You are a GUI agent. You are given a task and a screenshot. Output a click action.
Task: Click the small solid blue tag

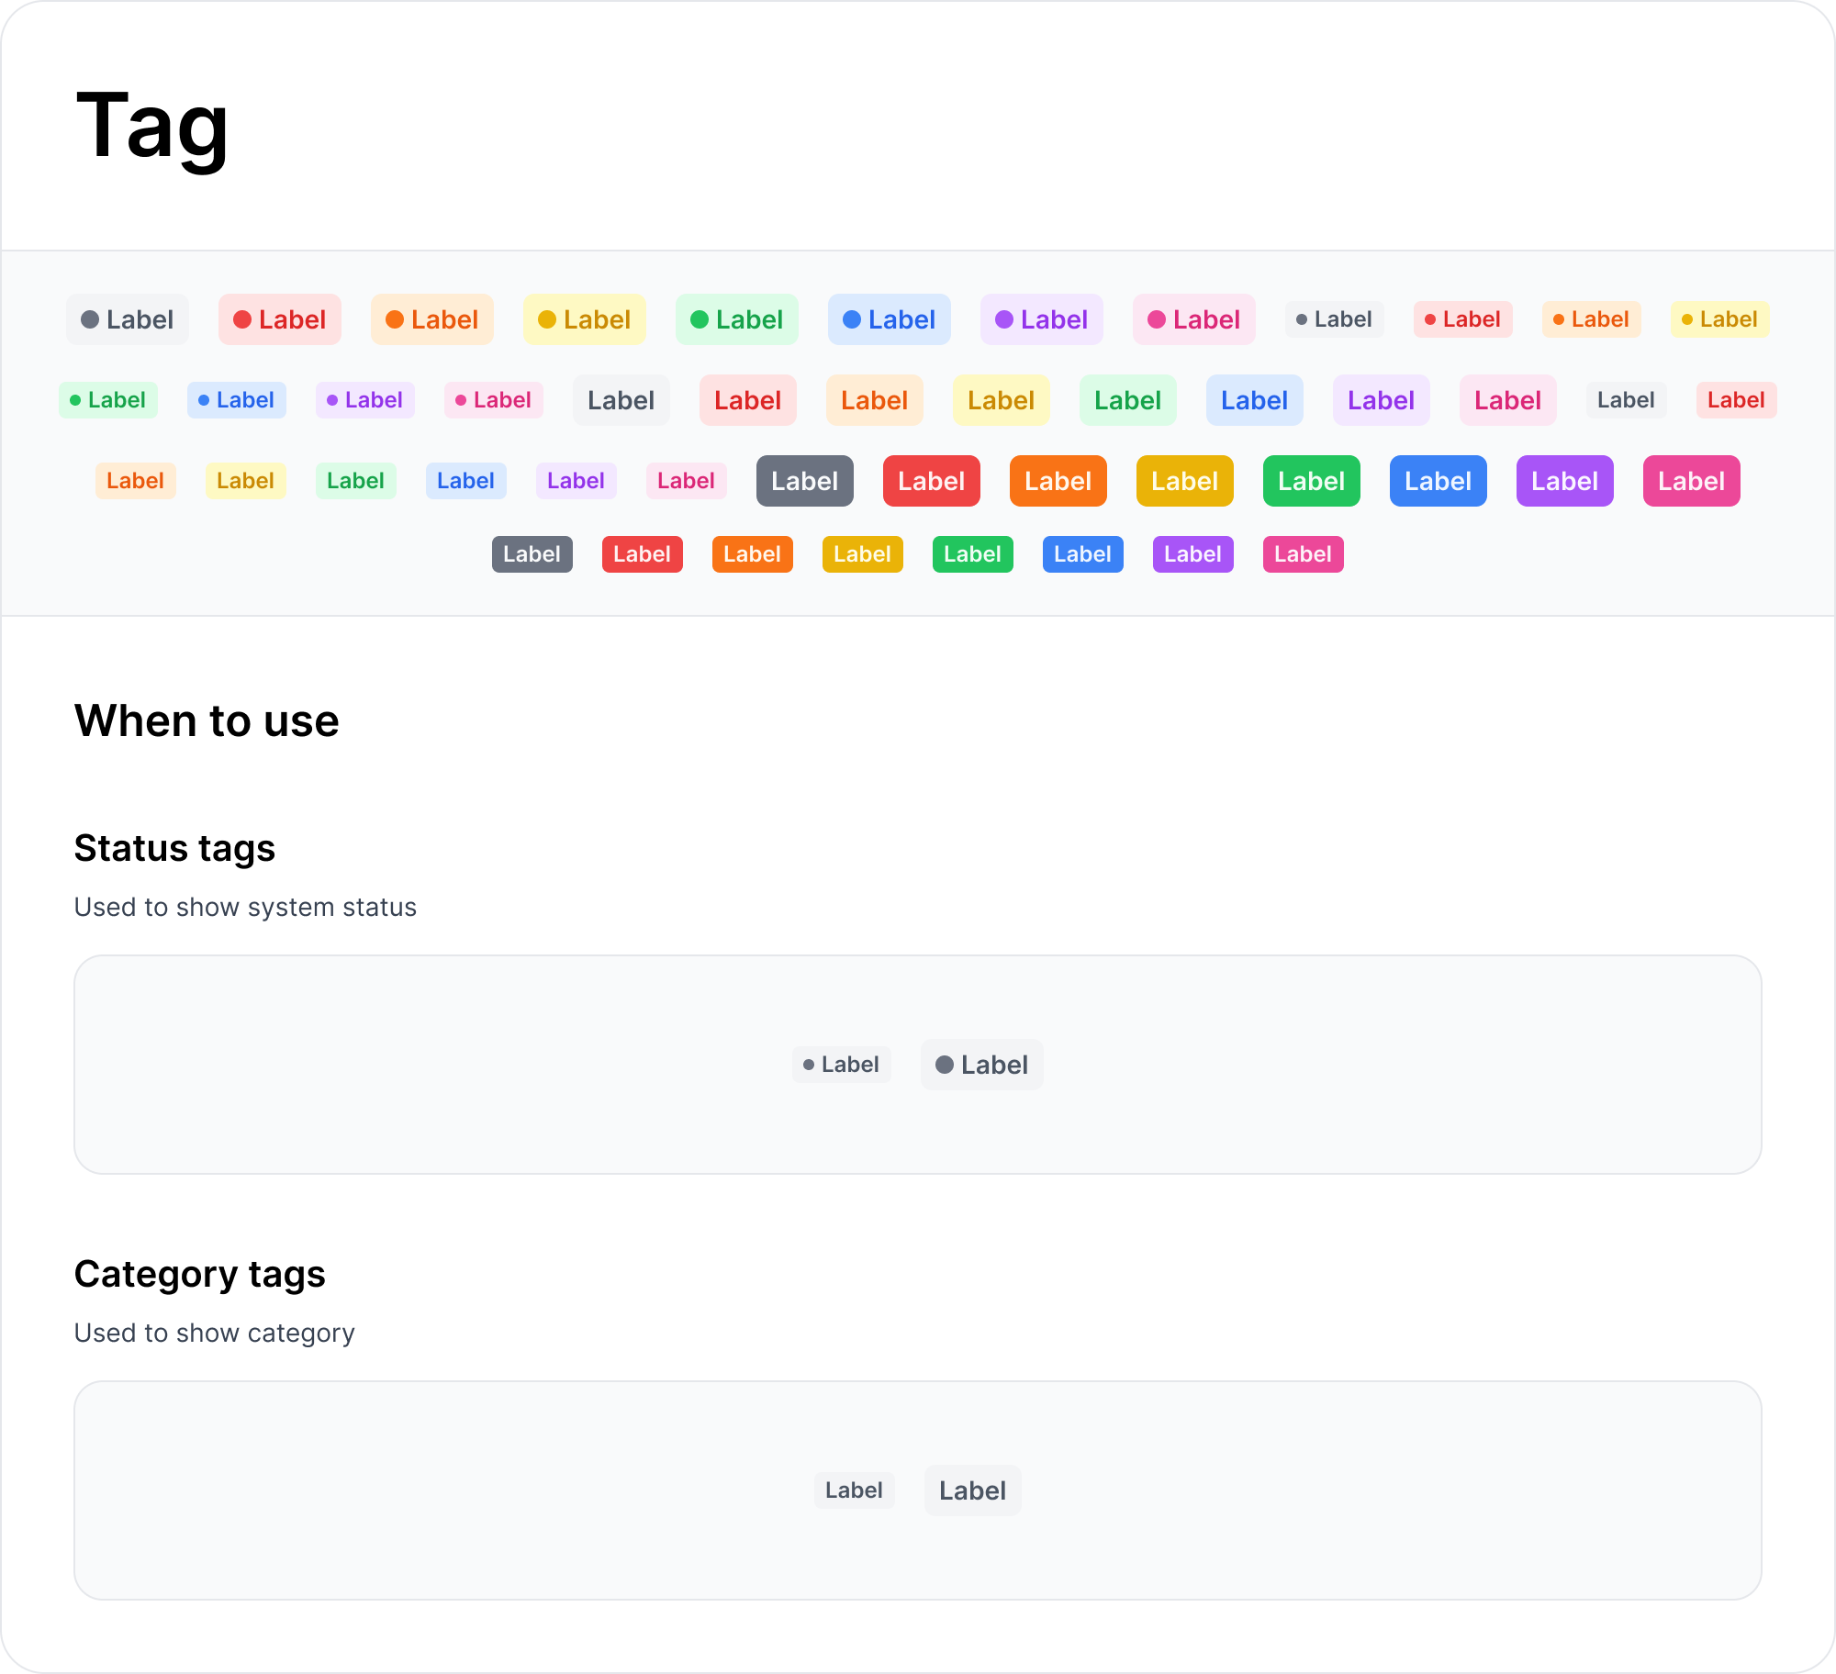point(1083,554)
